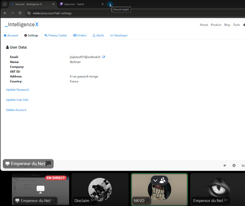This screenshot has width=245, height=206.
Task: Click the Intelligence X logo
Action: tap(22, 25)
